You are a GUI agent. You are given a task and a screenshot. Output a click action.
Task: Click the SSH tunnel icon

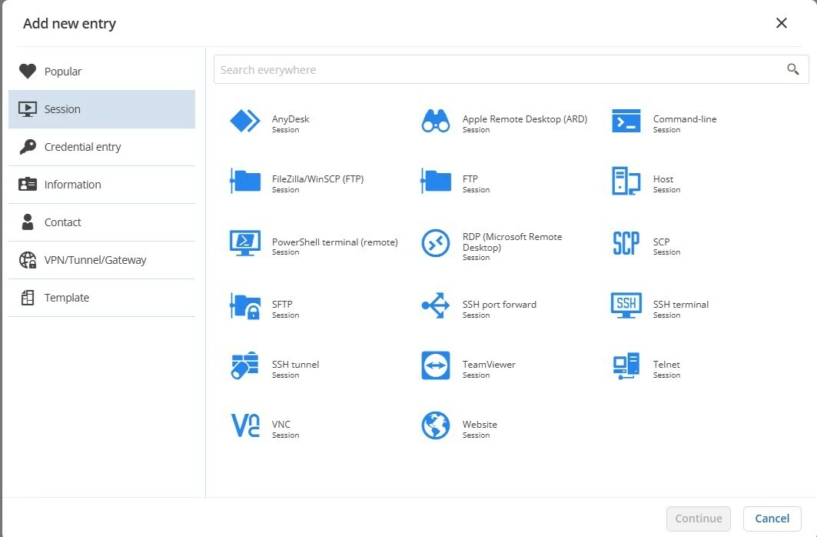pos(245,365)
